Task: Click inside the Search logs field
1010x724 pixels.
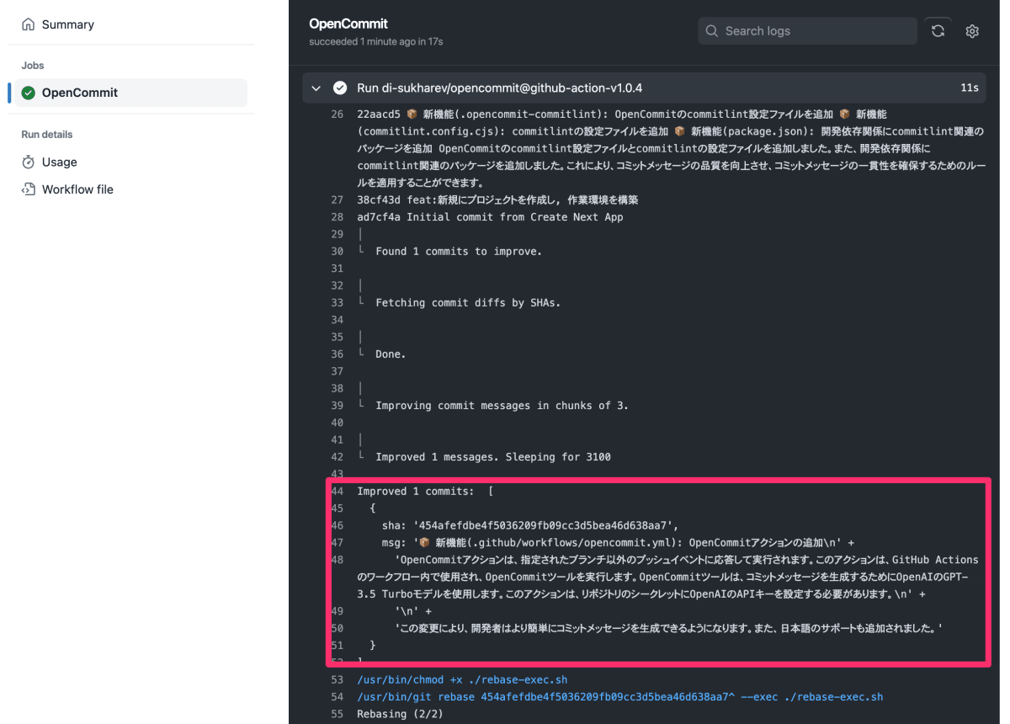Action: (x=808, y=30)
